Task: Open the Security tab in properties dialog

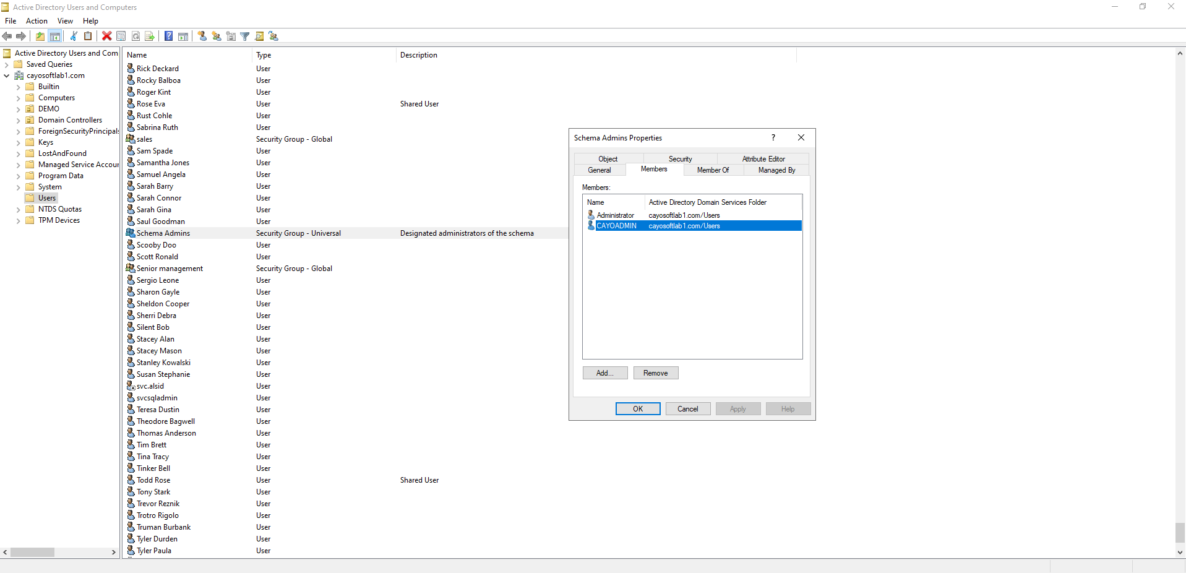Action: pos(680,159)
